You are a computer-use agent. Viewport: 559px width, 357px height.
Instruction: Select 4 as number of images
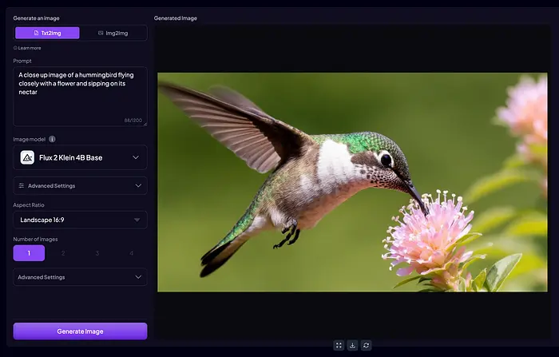pos(131,253)
